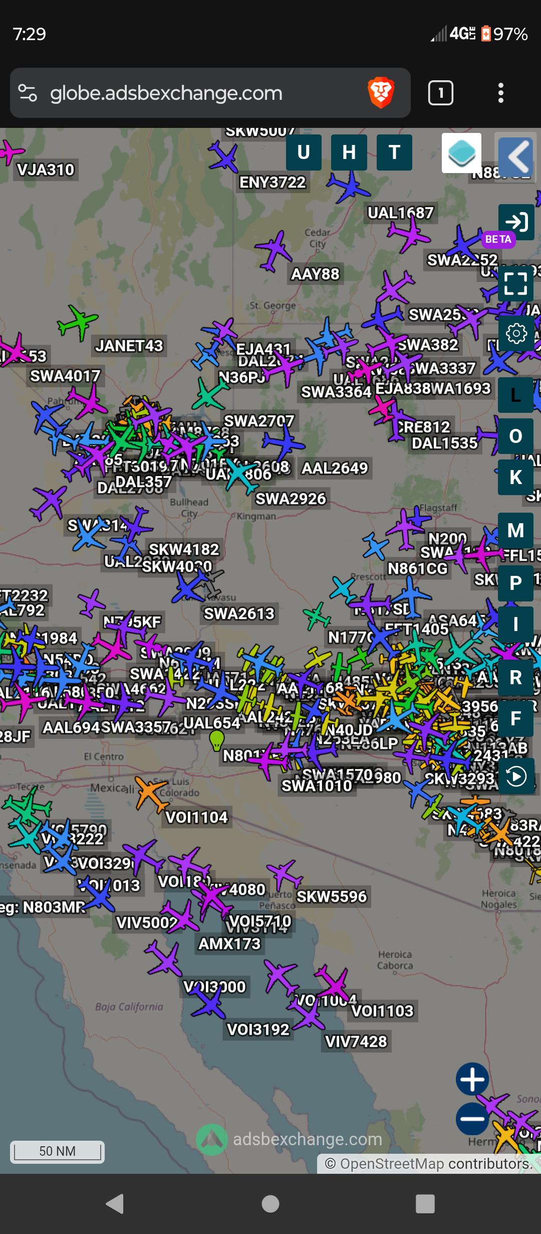This screenshot has height=1234, width=541.
Task: Select aircraft labeled ENY3722
Action: click(x=224, y=157)
